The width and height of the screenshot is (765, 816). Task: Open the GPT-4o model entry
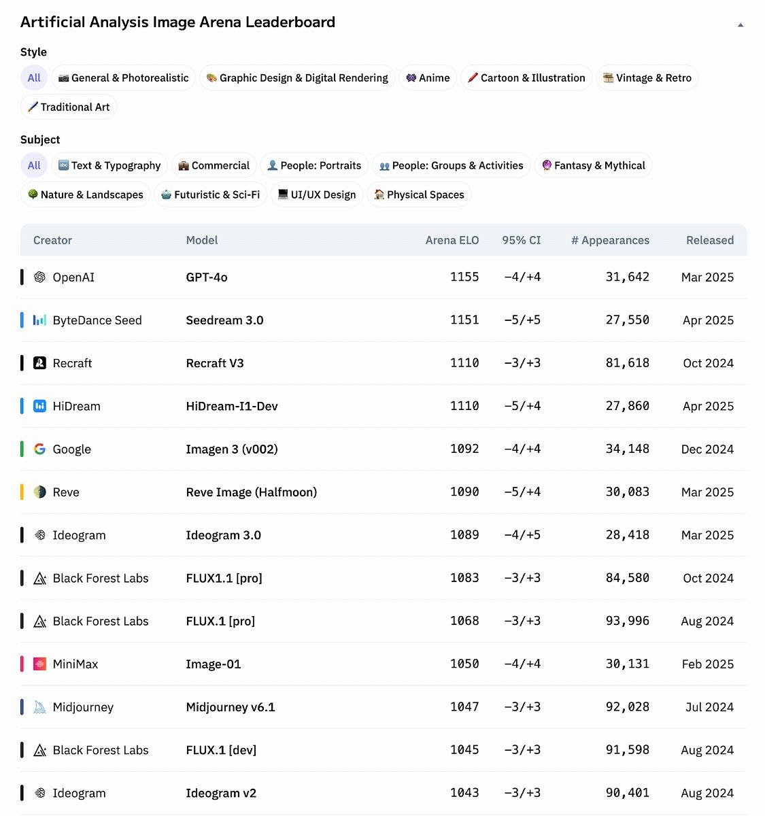207,277
